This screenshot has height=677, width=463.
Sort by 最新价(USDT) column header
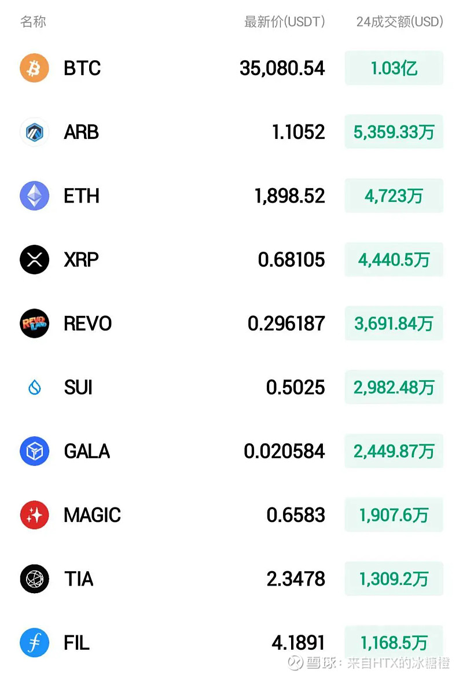point(285,21)
